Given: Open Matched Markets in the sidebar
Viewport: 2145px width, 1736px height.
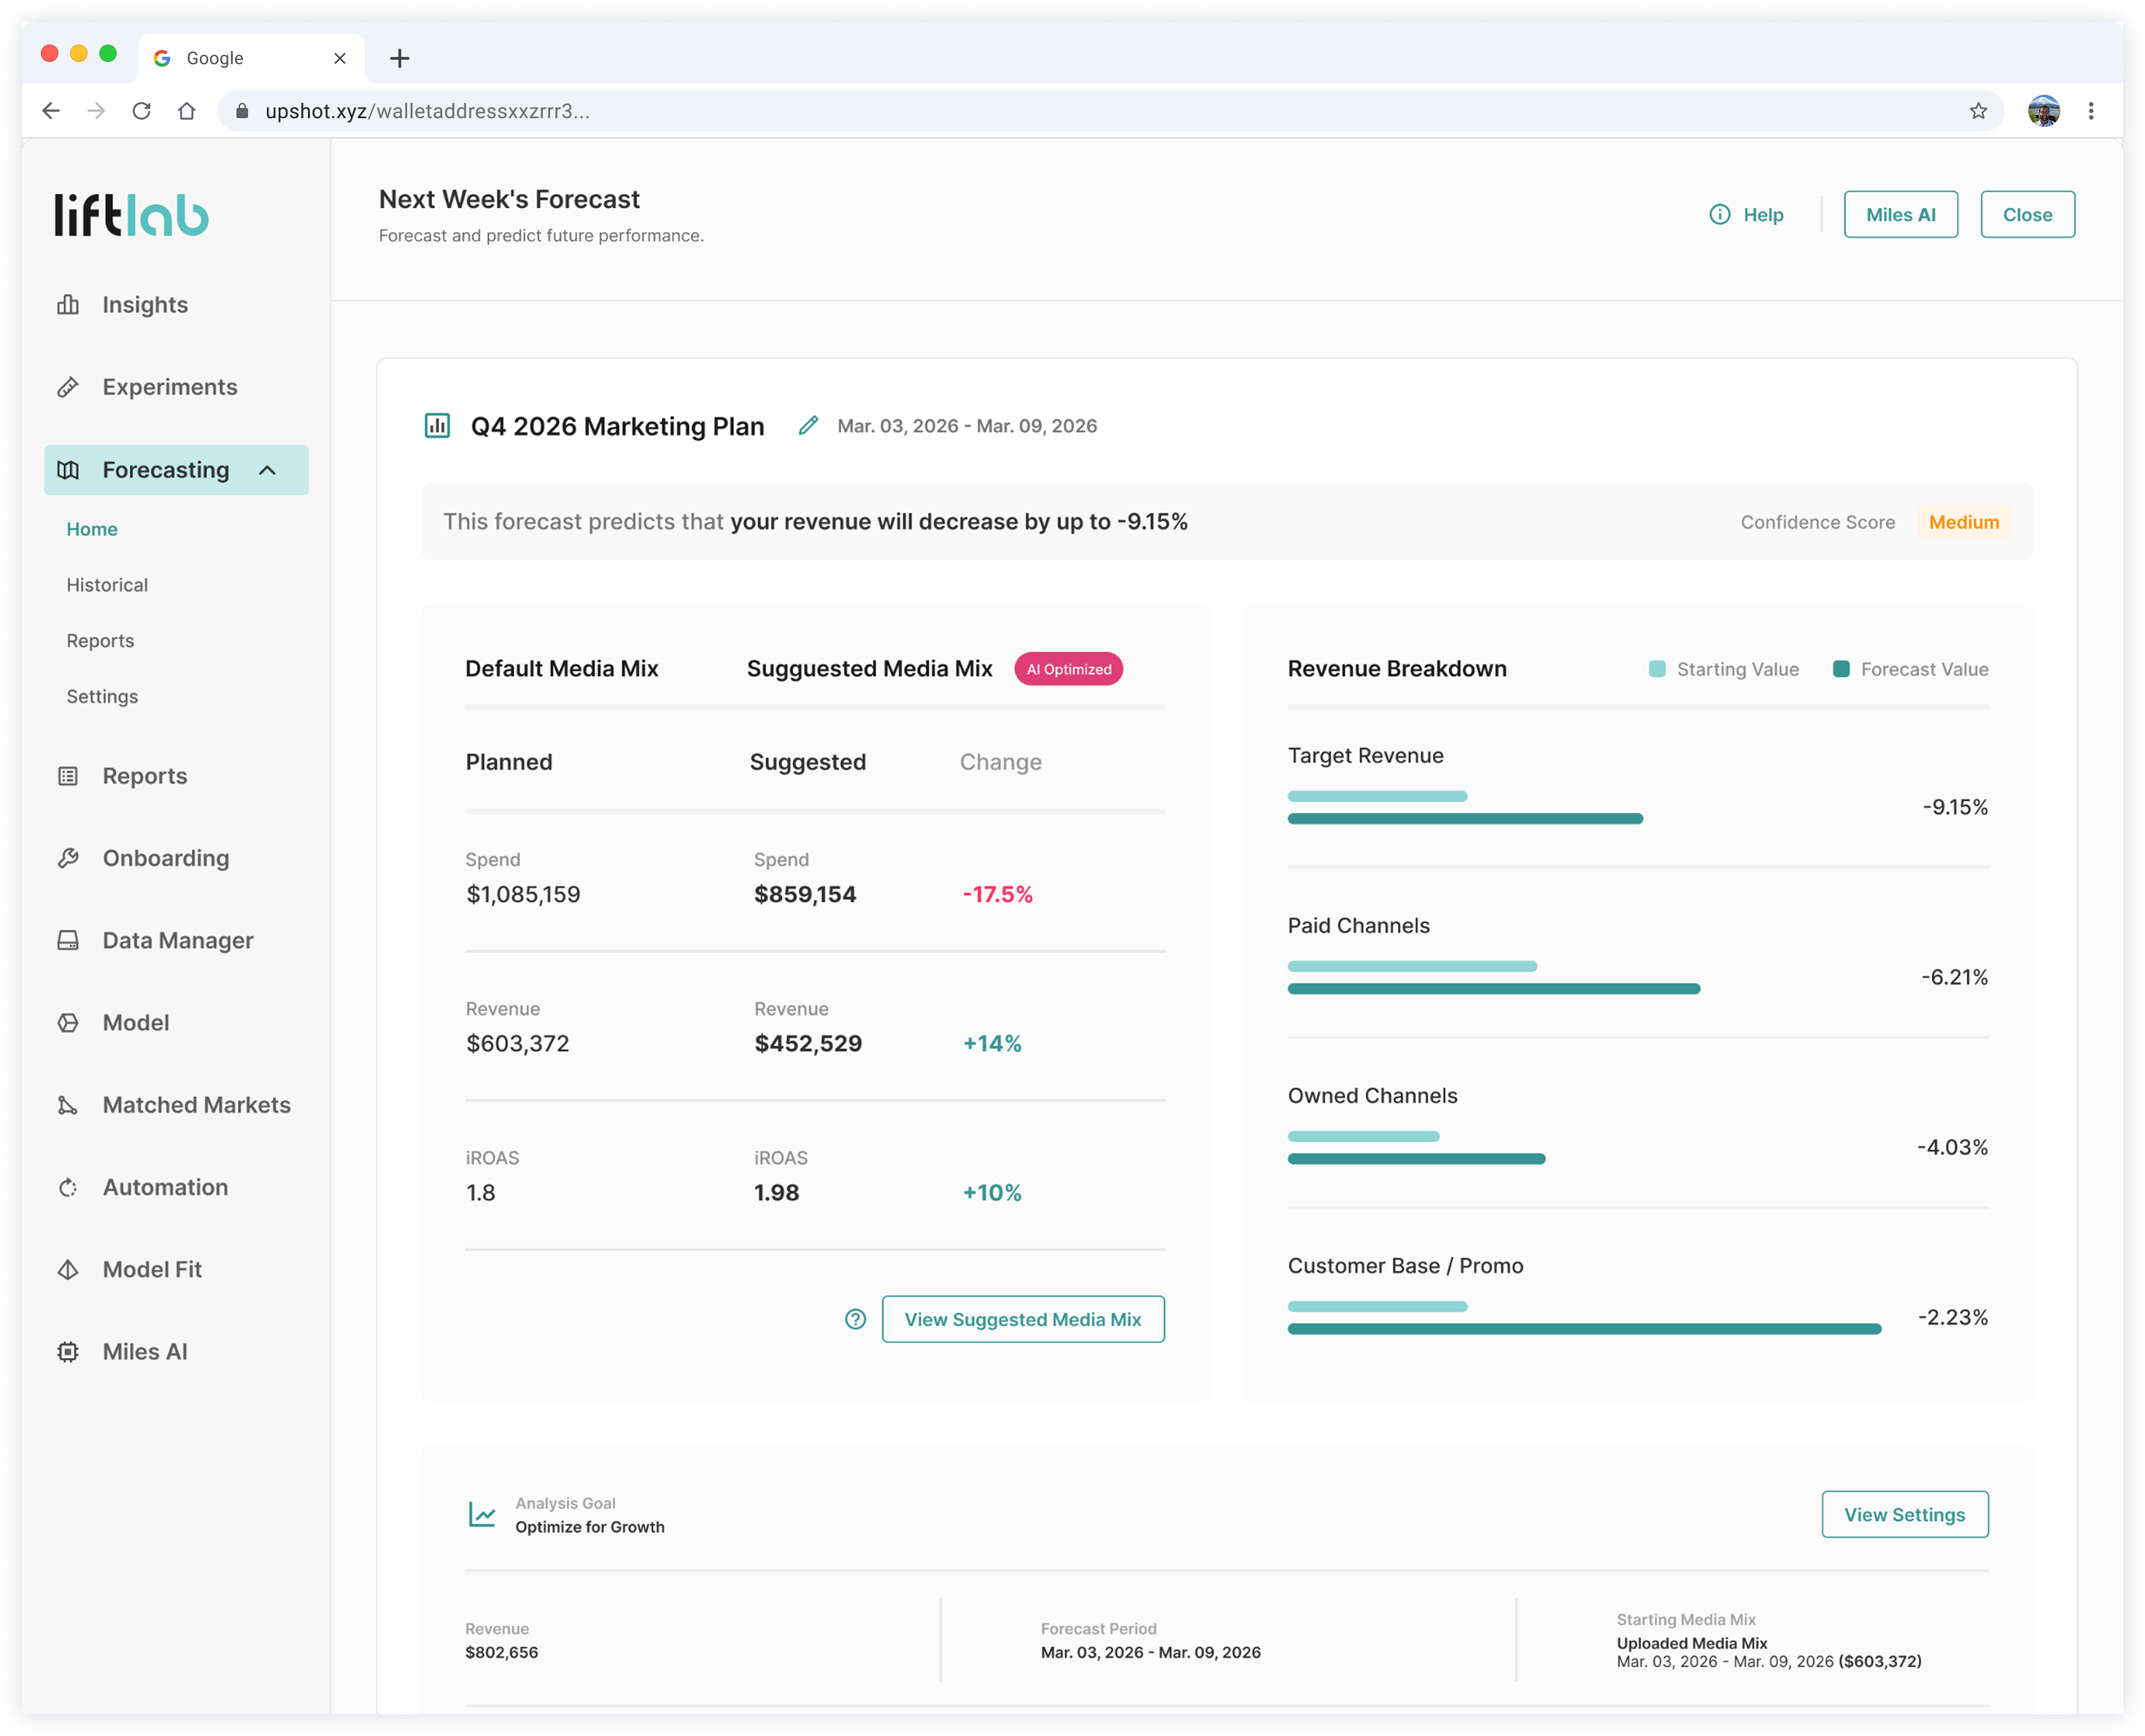Looking at the screenshot, I should coord(196,1105).
